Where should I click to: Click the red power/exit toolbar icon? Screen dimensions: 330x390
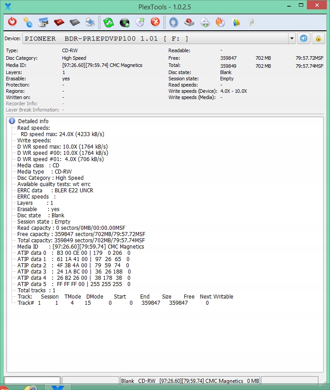tap(12, 22)
